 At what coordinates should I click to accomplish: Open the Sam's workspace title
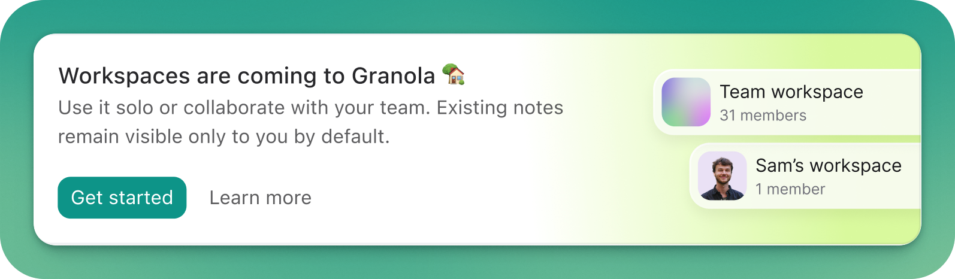click(829, 165)
